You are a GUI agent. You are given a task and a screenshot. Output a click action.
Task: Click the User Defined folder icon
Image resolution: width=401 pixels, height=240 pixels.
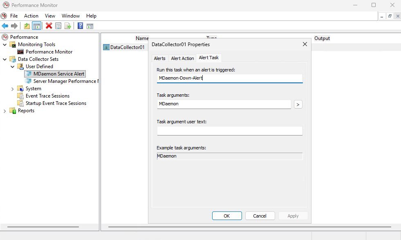point(20,67)
